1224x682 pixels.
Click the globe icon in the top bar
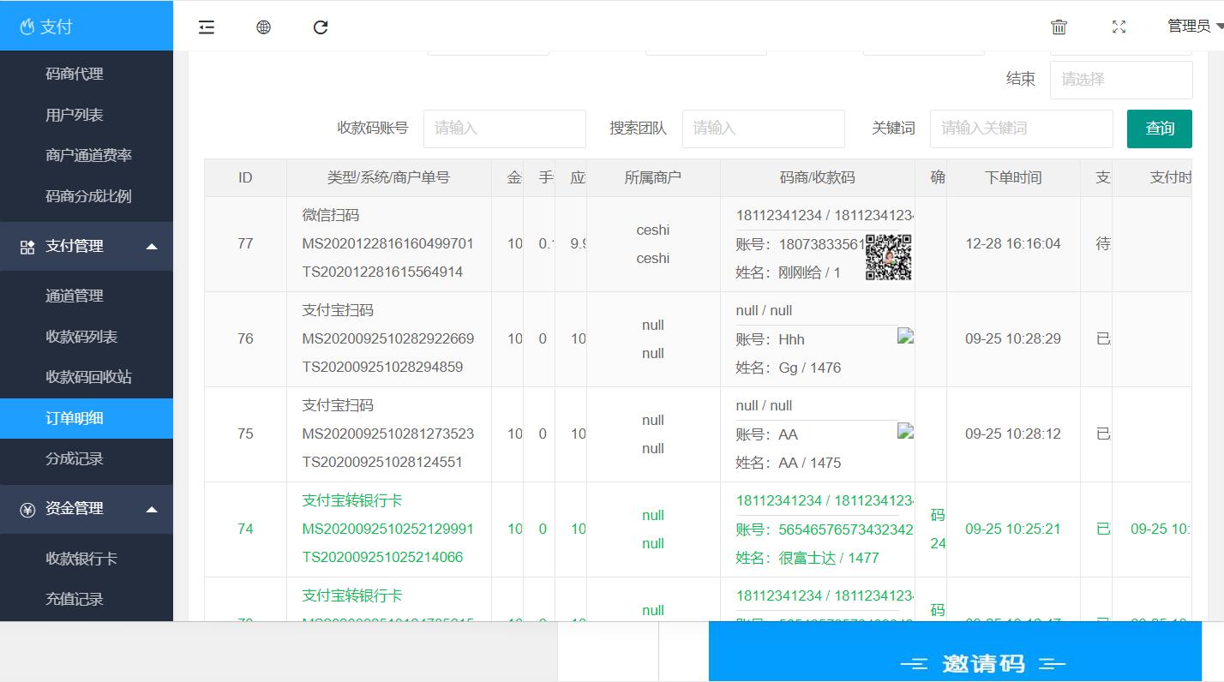[264, 27]
